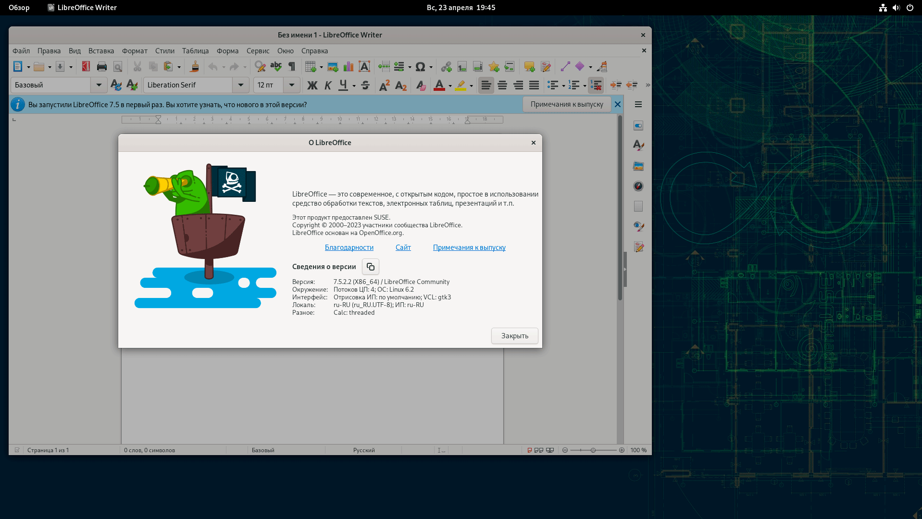
Task: Open the Liberation Serif font name dropdown
Action: [240, 85]
